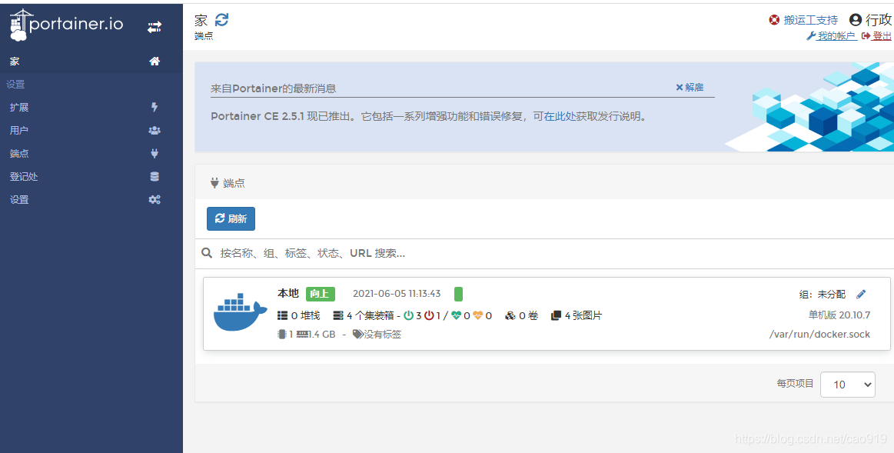
Task: Open 扩展 in the sidebar menu
Action: point(91,107)
